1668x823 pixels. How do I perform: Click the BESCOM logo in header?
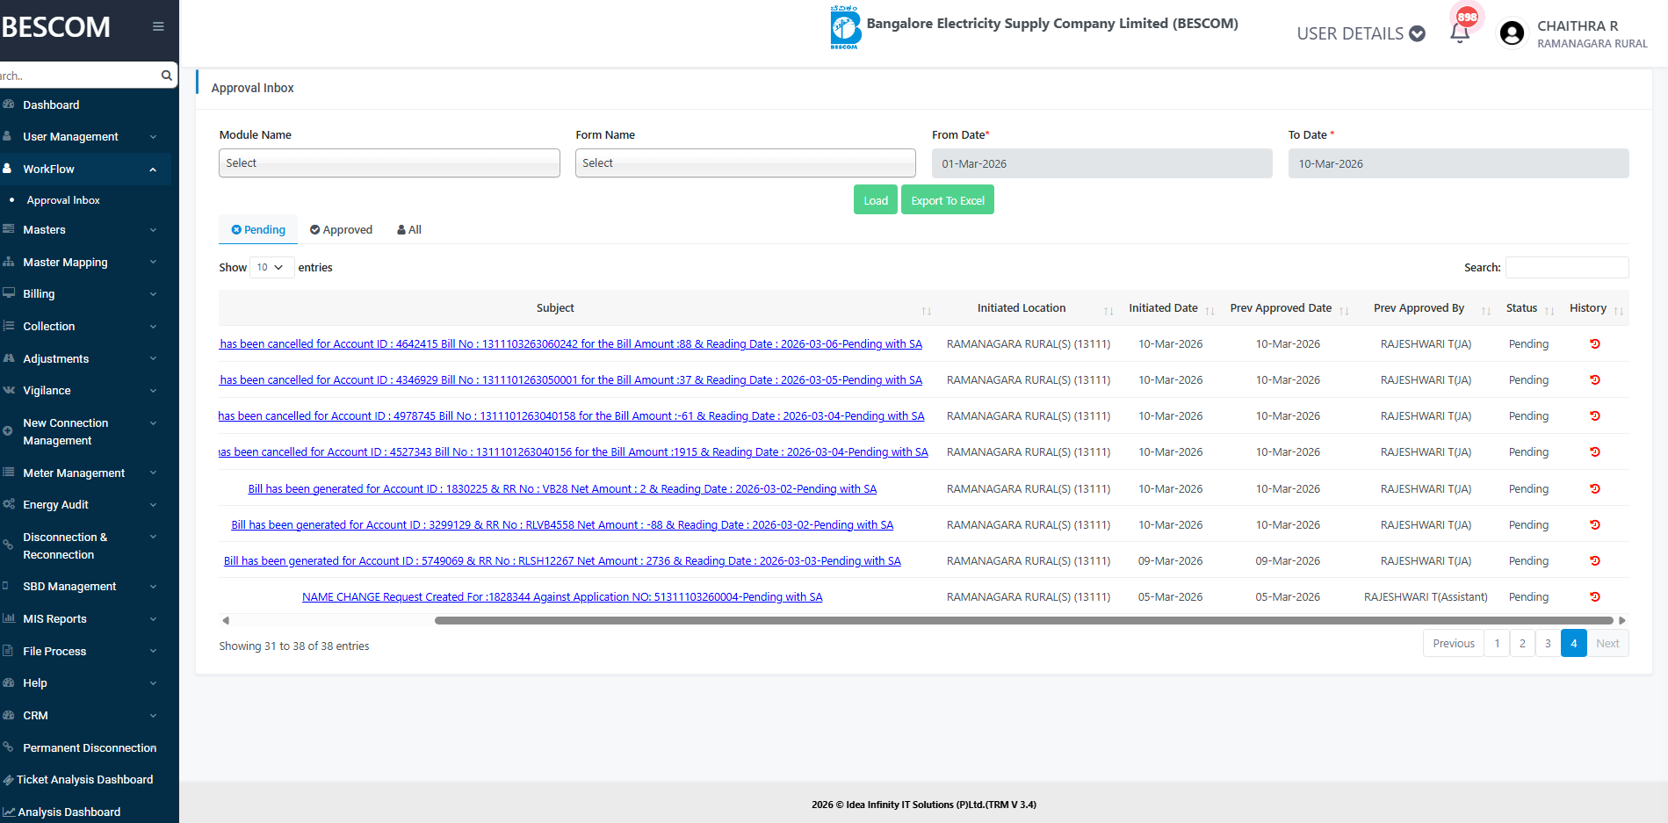coord(845,27)
